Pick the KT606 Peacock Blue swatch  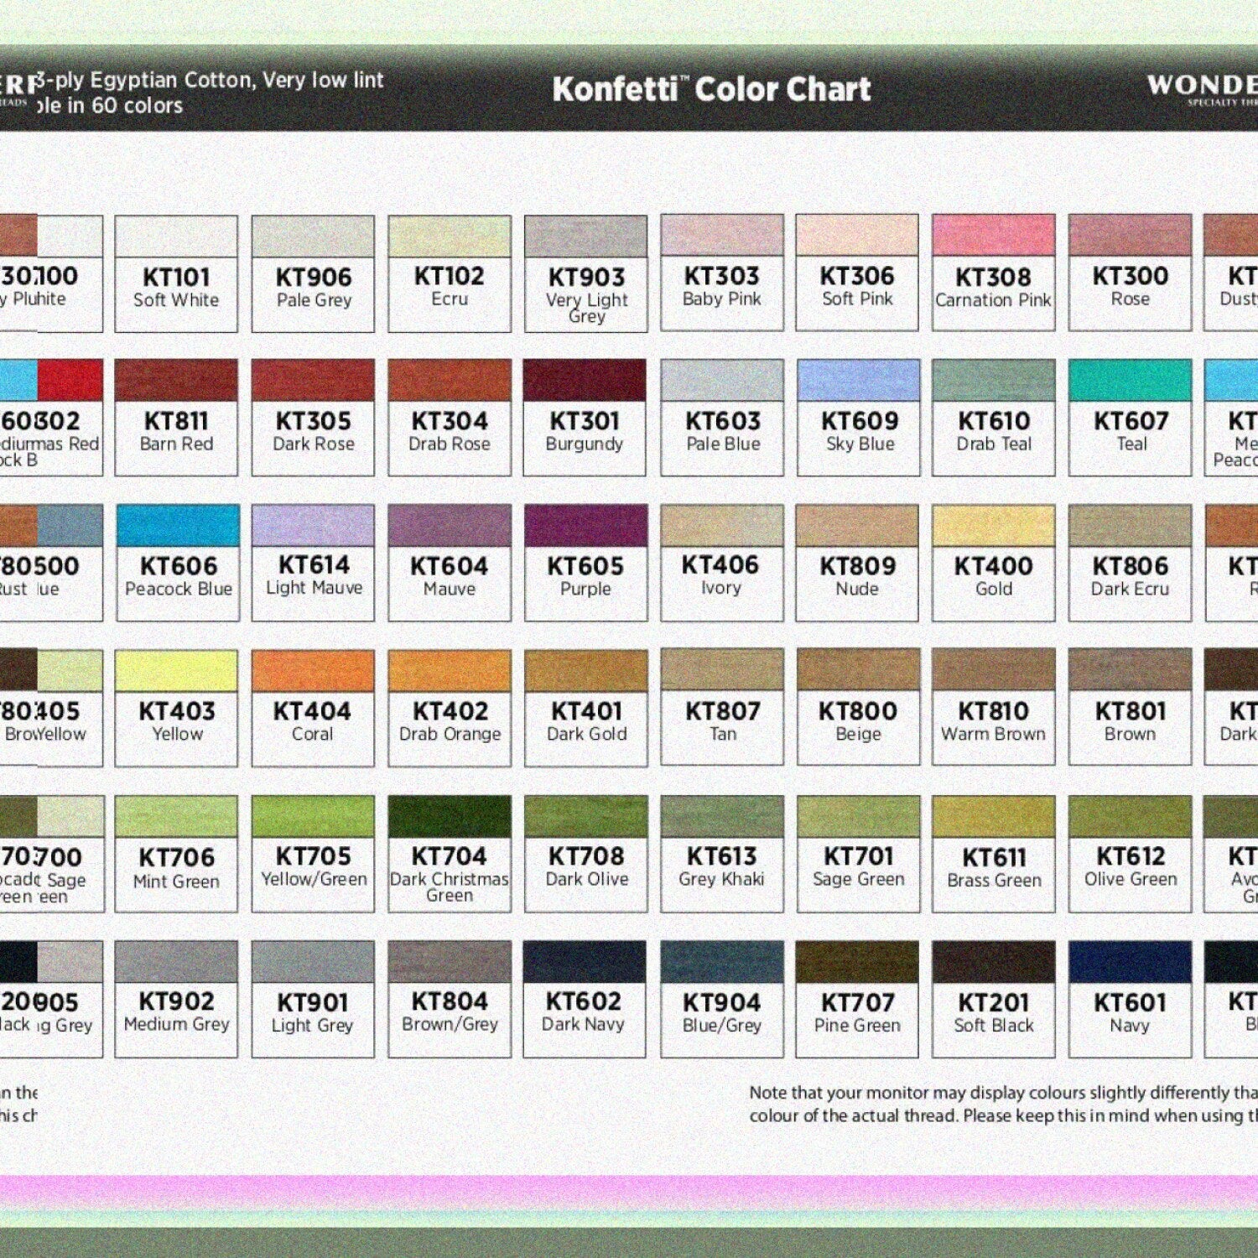pyautogui.click(x=178, y=526)
